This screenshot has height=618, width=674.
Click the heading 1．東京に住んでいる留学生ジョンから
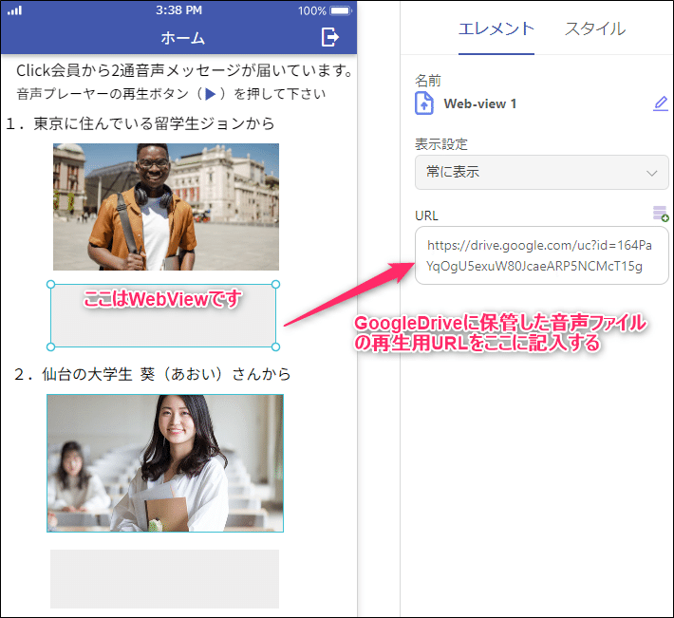click(x=140, y=123)
